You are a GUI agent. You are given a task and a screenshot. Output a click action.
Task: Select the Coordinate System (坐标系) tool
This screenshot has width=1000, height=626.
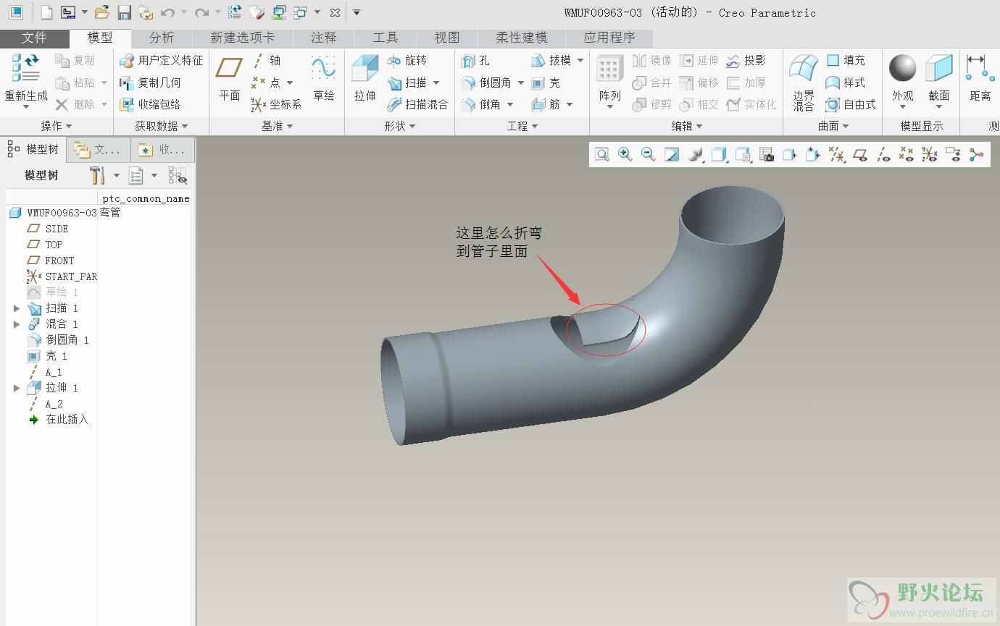pyautogui.click(x=276, y=104)
